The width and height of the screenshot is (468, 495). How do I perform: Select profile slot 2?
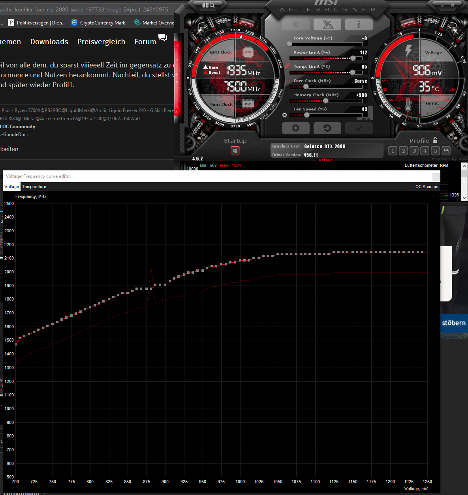403,151
